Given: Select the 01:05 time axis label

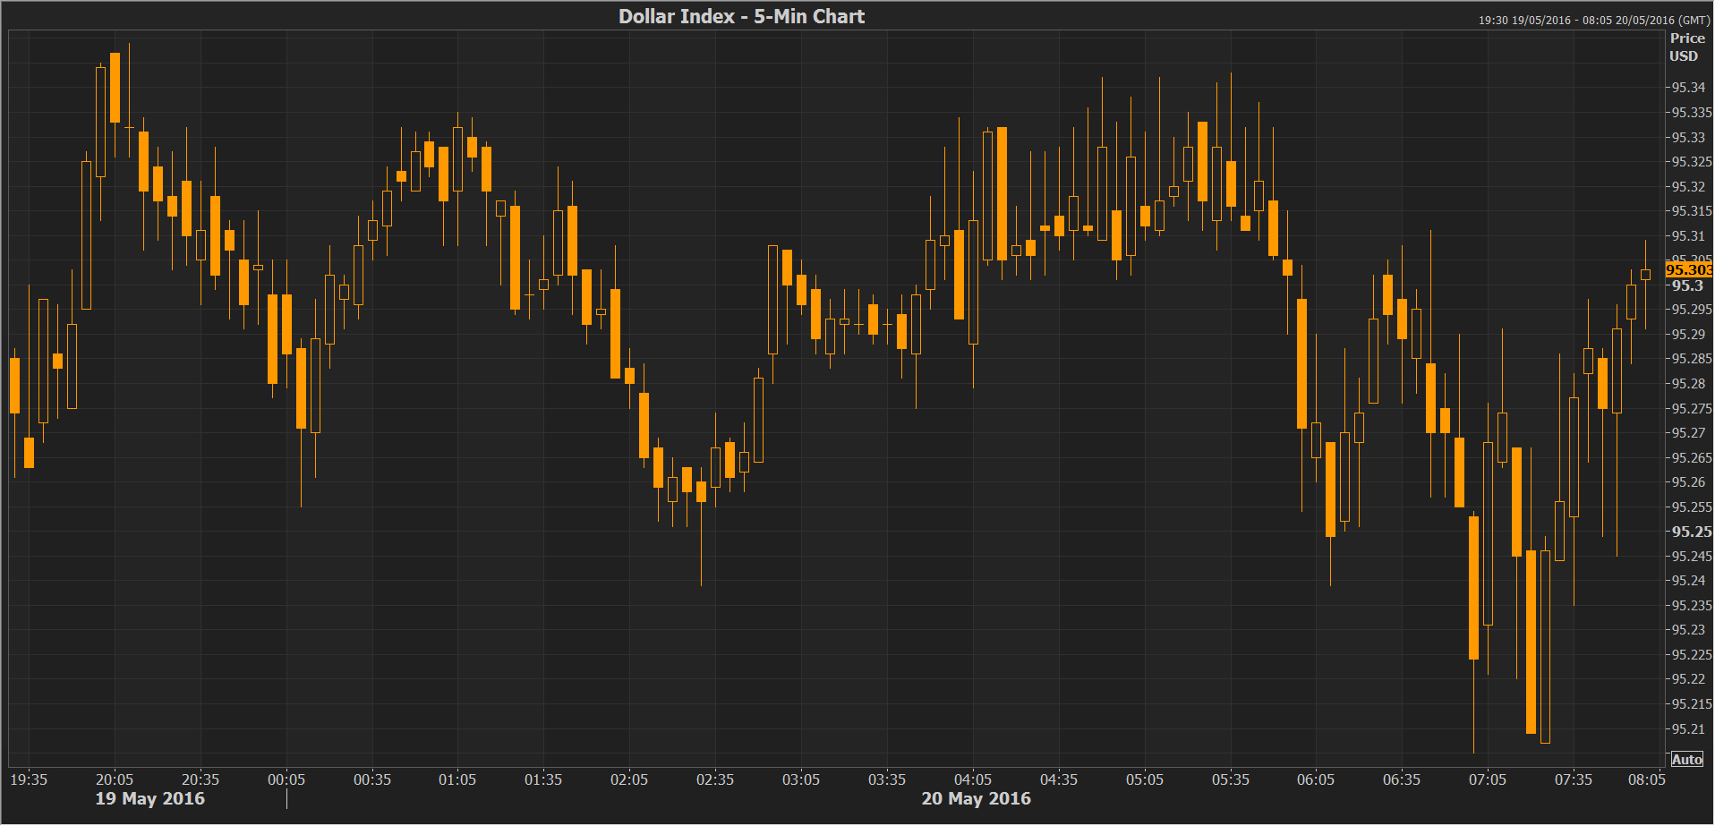Looking at the screenshot, I should 457,779.
